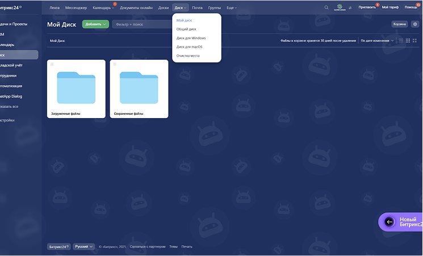Expand the Еще menu

click(x=232, y=8)
